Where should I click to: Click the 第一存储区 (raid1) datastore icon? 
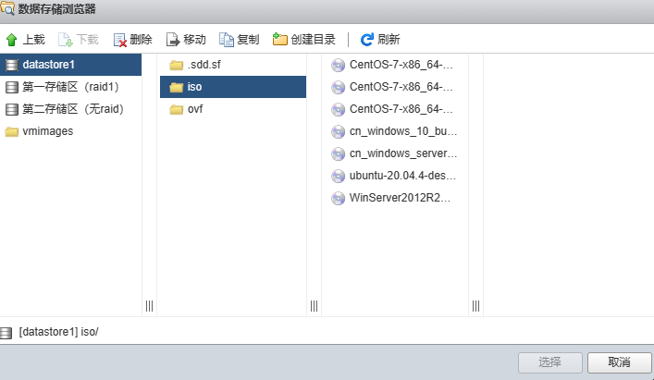[12, 87]
